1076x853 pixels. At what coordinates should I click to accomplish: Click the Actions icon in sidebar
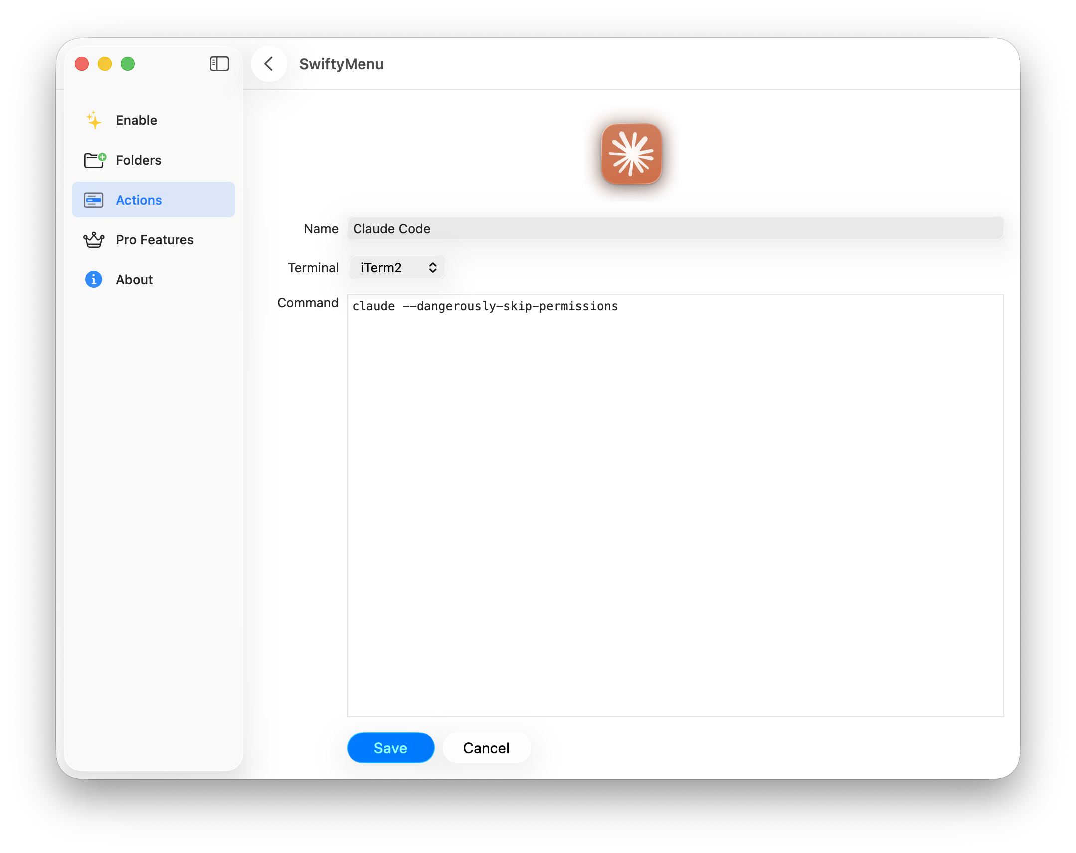point(93,200)
